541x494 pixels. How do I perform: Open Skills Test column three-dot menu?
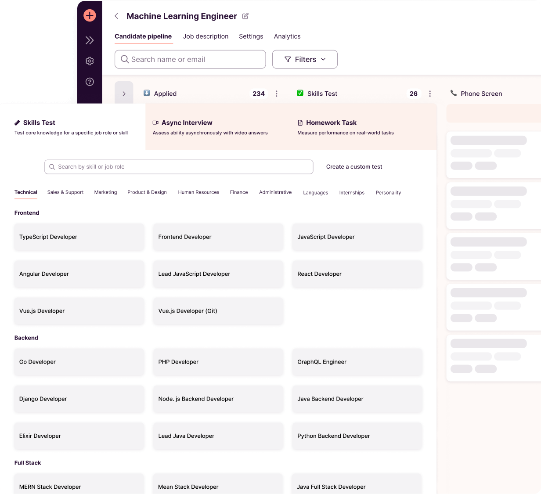[430, 94]
